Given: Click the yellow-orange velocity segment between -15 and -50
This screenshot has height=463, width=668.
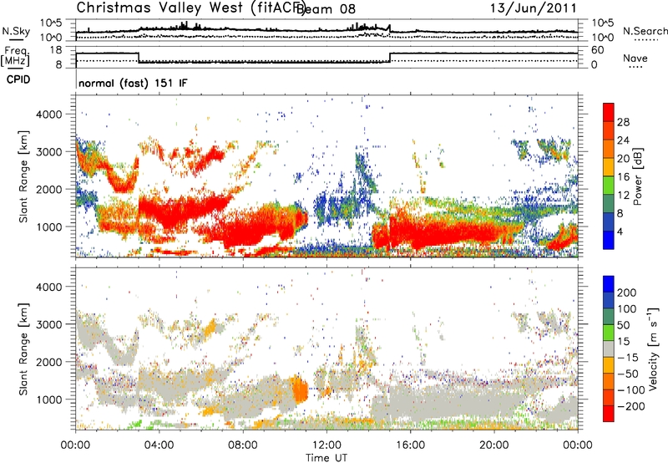Looking at the screenshot, I should point(609,365).
